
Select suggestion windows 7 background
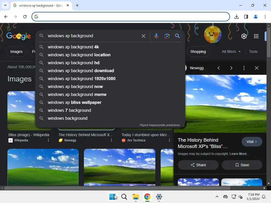[110, 110]
